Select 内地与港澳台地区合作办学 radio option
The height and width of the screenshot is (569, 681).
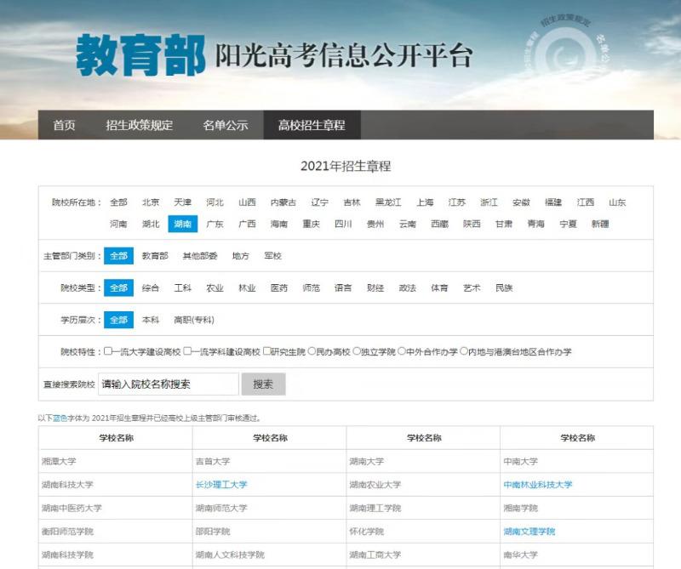464,351
